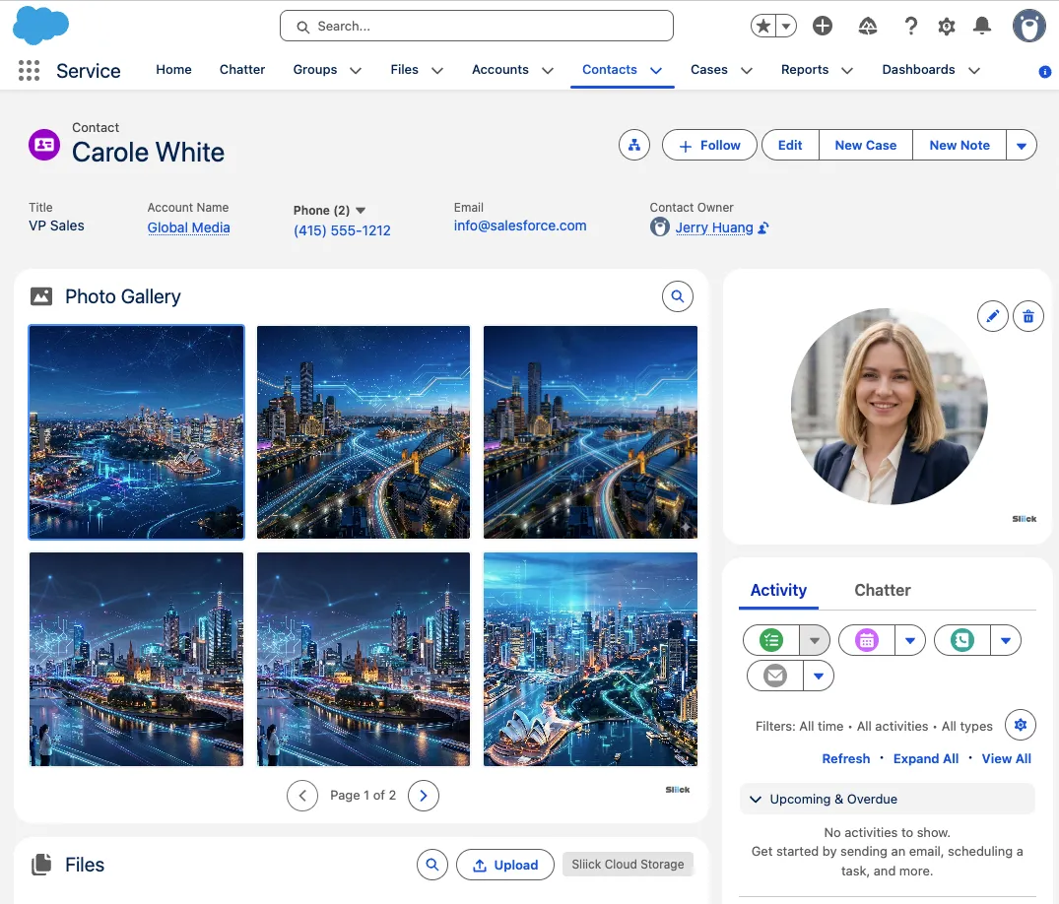Image resolution: width=1059 pixels, height=904 pixels.
Task: Follow the Carole White contact
Action: click(709, 145)
